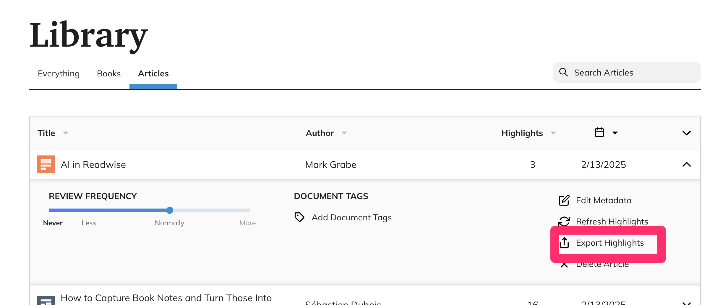Click the magnifier icon in Search Articles
The image size is (723, 305).
click(563, 72)
